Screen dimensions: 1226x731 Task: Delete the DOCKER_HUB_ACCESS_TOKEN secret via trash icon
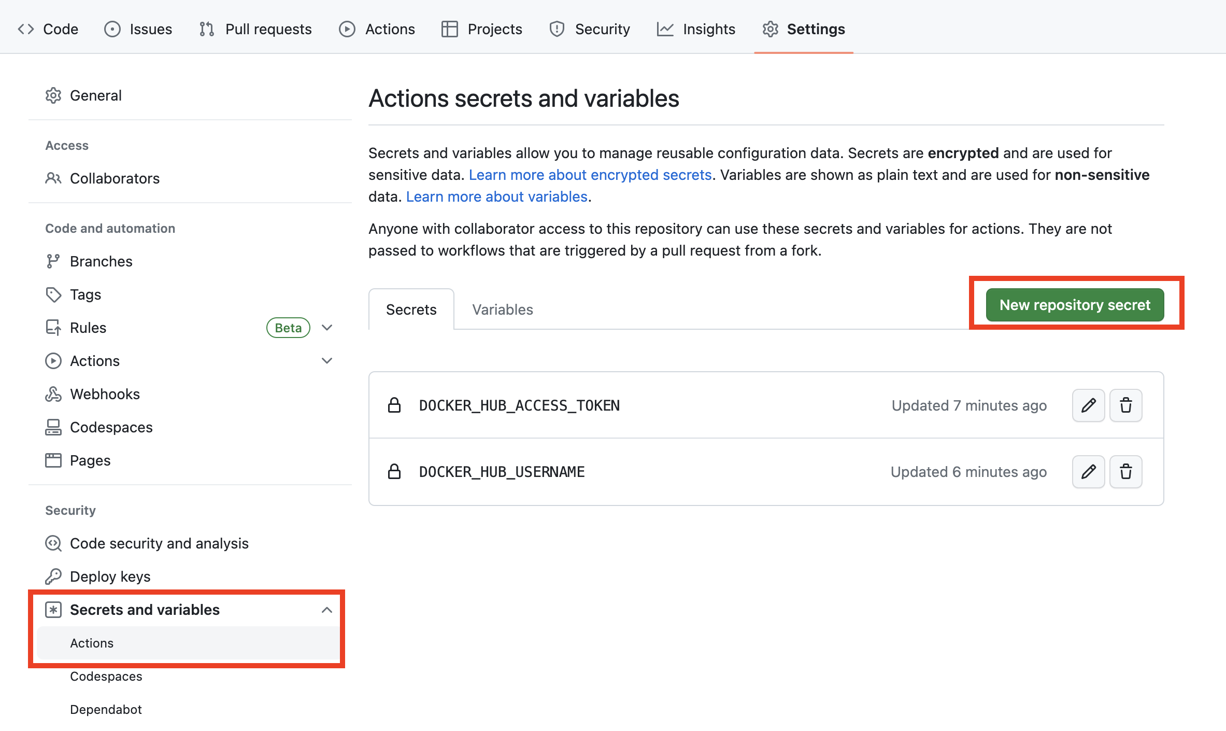1125,405
